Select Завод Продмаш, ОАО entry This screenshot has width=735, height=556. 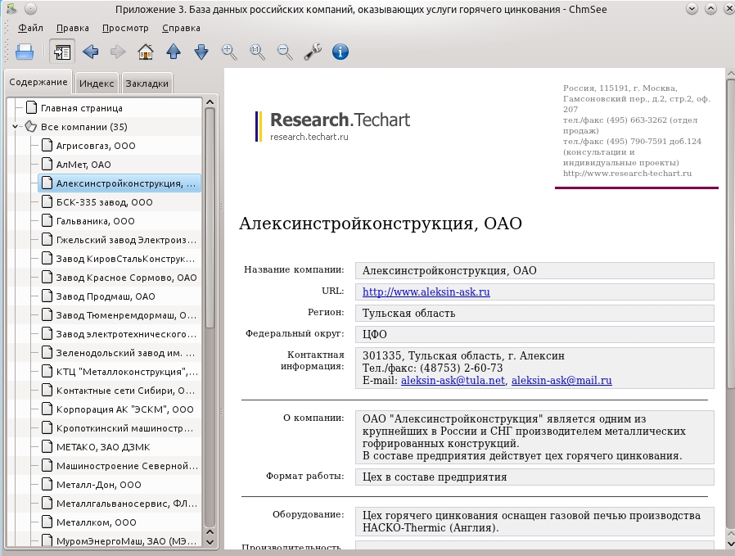click(106, 296)
